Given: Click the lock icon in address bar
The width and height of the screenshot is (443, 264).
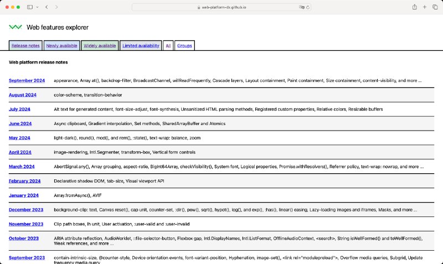Looking at the screenshot, I should pyautogui.click(x=199, y=7).
